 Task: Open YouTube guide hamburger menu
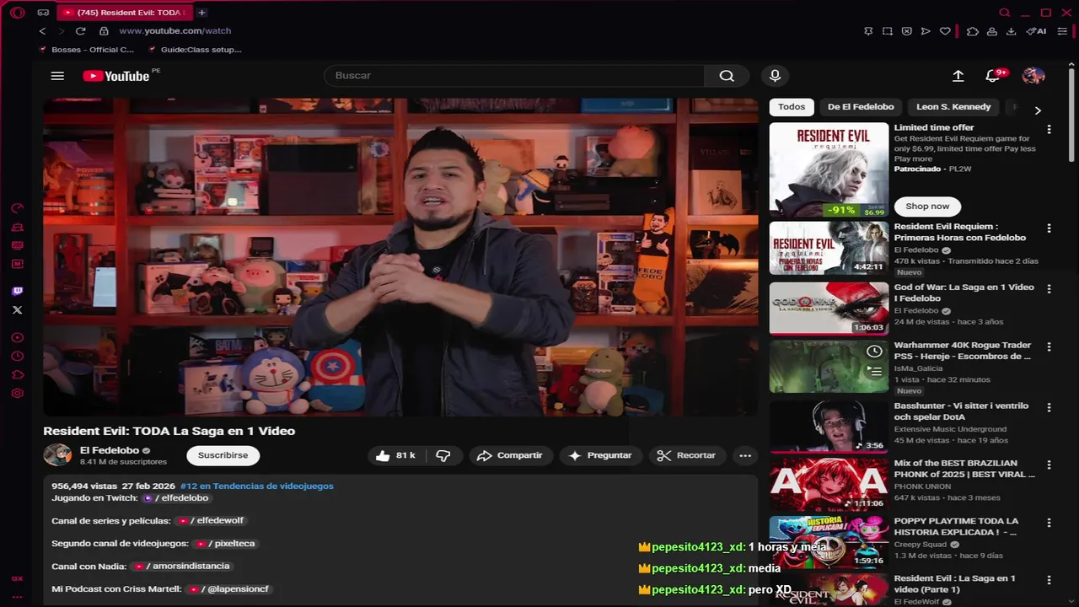pos(57,76)
